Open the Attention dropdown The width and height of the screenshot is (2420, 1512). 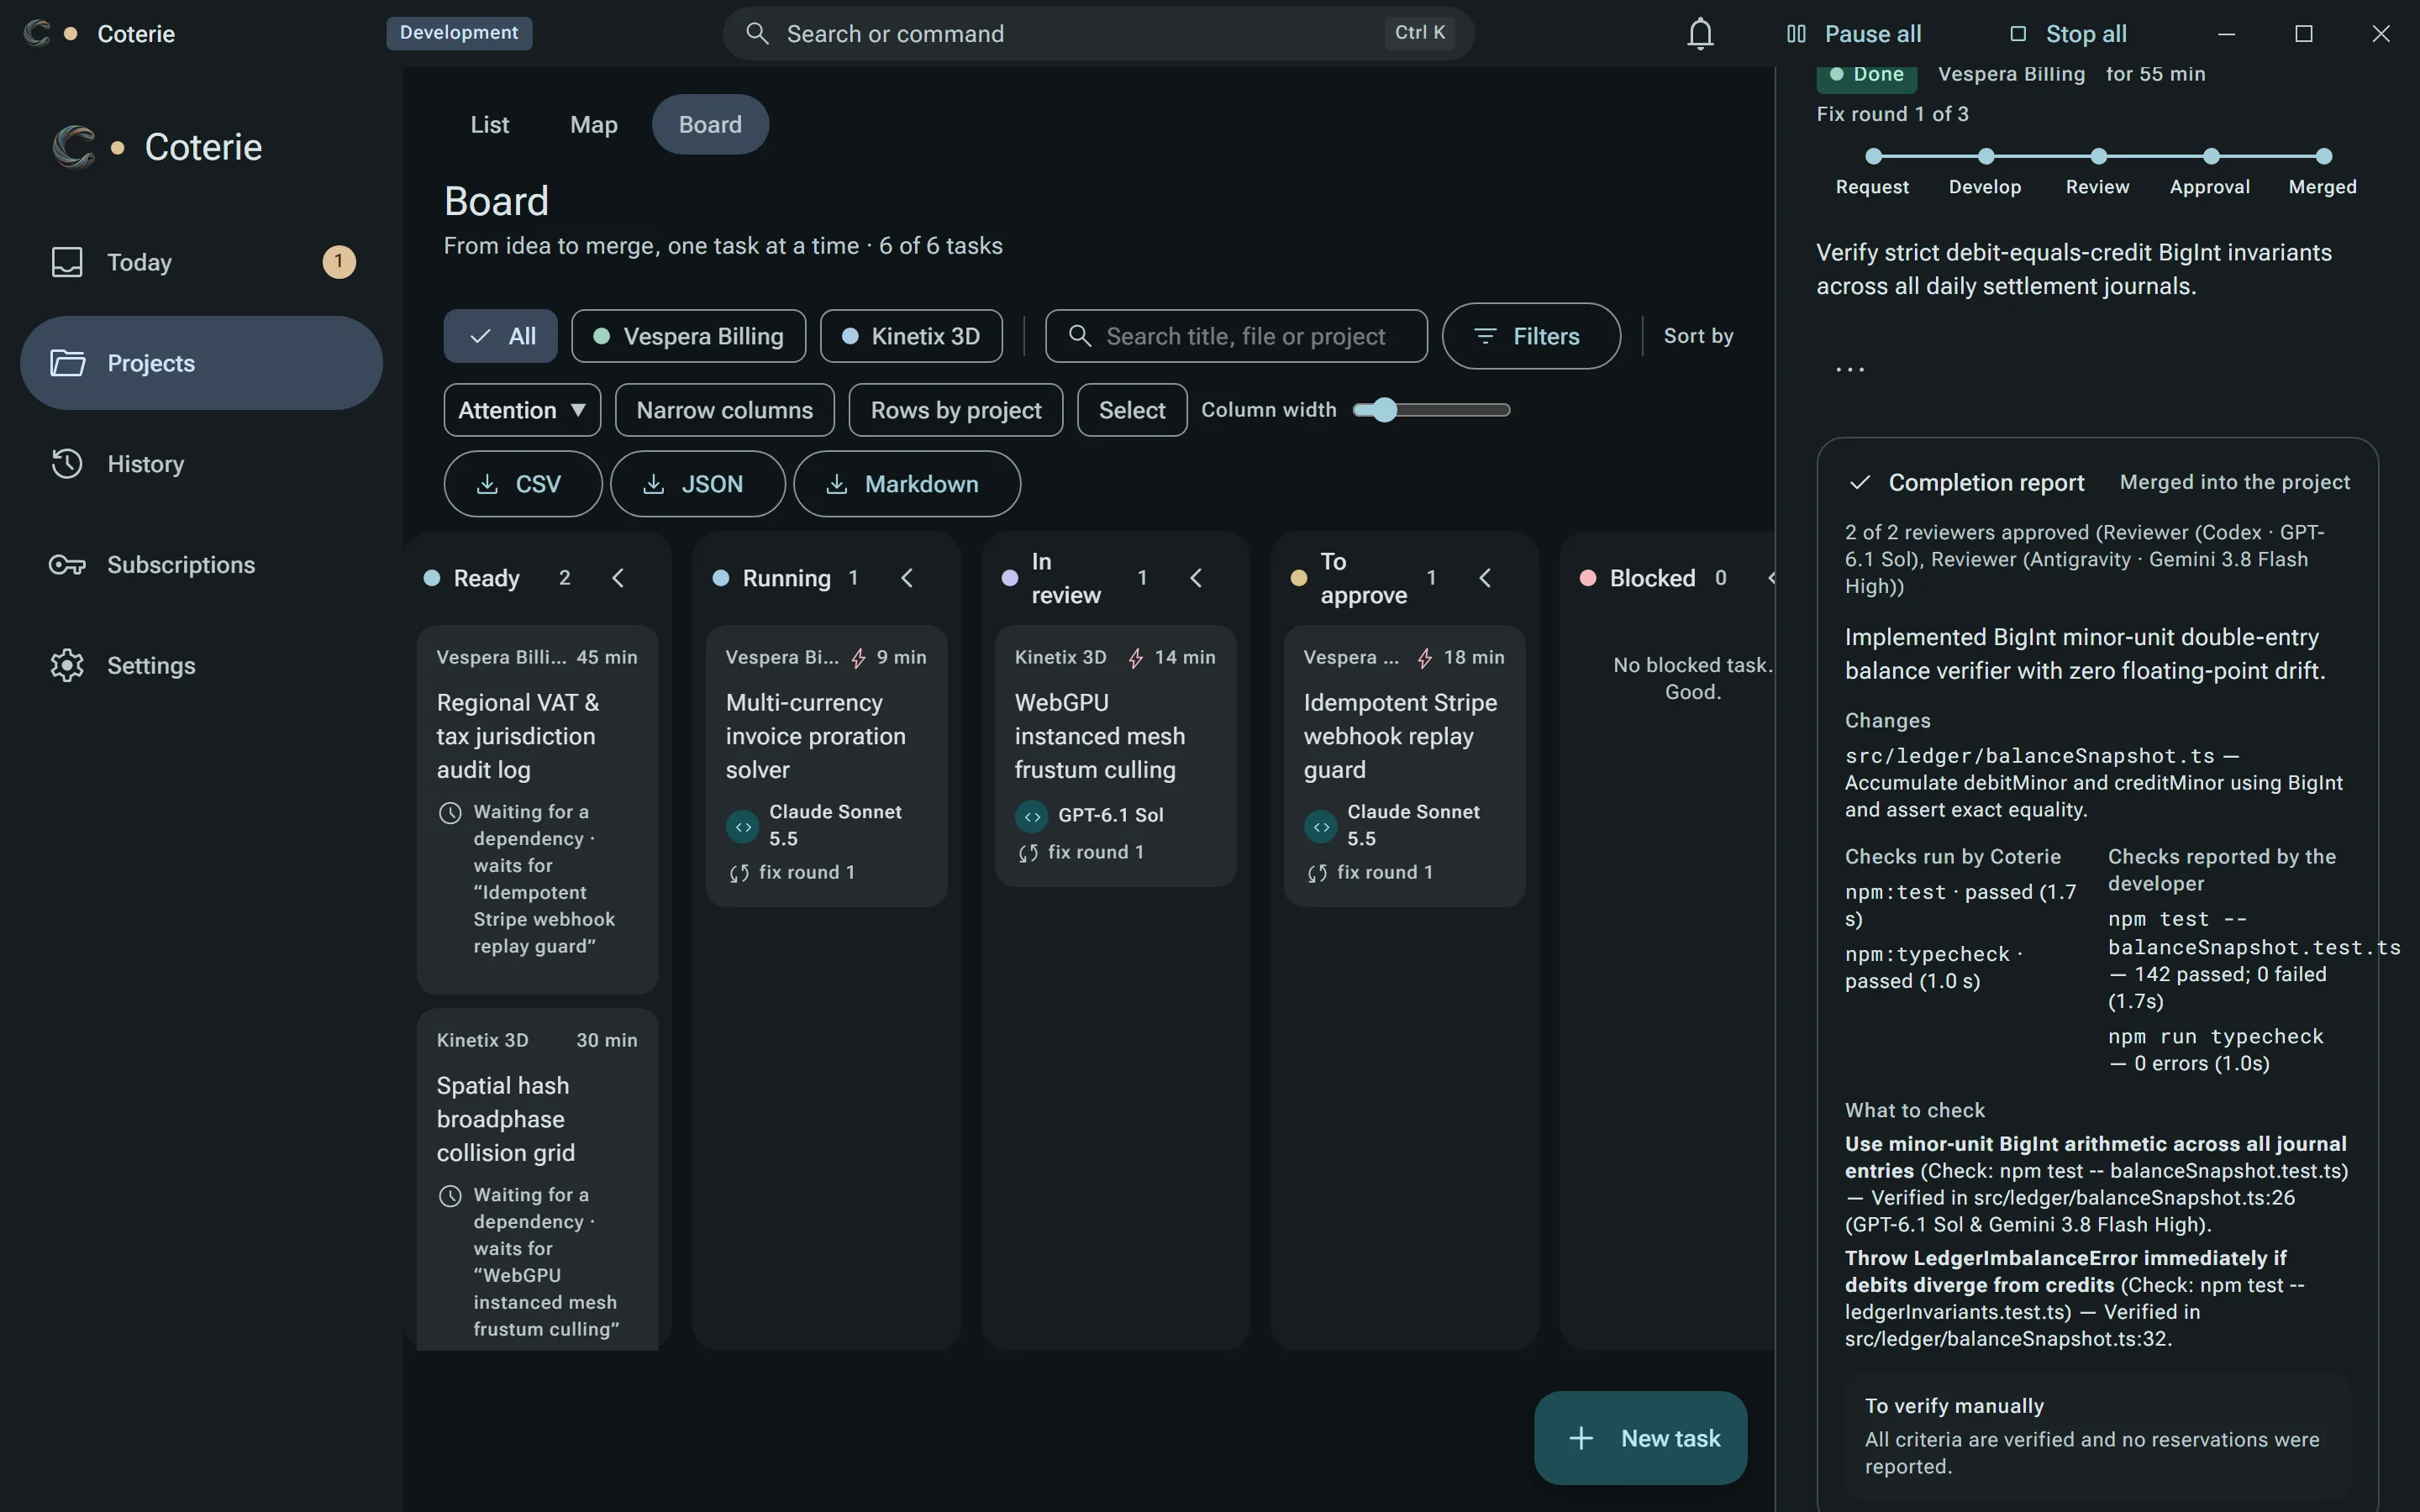click(522, 410)
